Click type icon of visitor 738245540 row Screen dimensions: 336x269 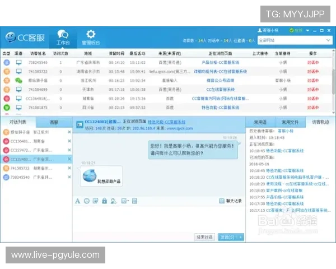[7, 62]
